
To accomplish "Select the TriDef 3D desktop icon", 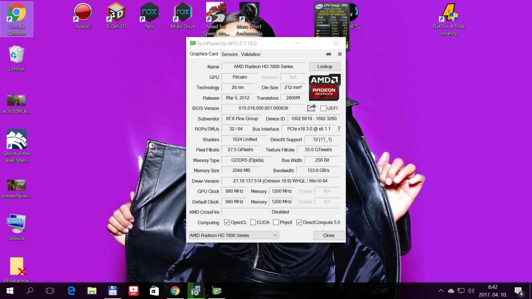I will [116, 17].
